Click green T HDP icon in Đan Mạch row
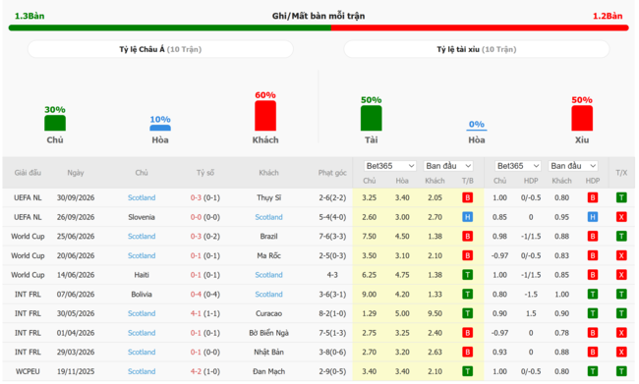 click(x=593, y=371)
